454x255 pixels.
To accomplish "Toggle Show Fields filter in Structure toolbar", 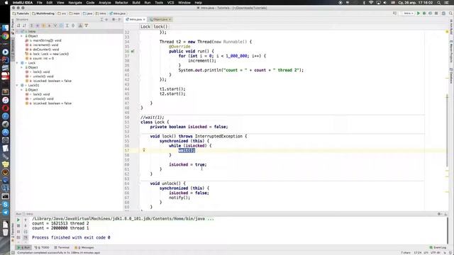I will pos(43,25).
